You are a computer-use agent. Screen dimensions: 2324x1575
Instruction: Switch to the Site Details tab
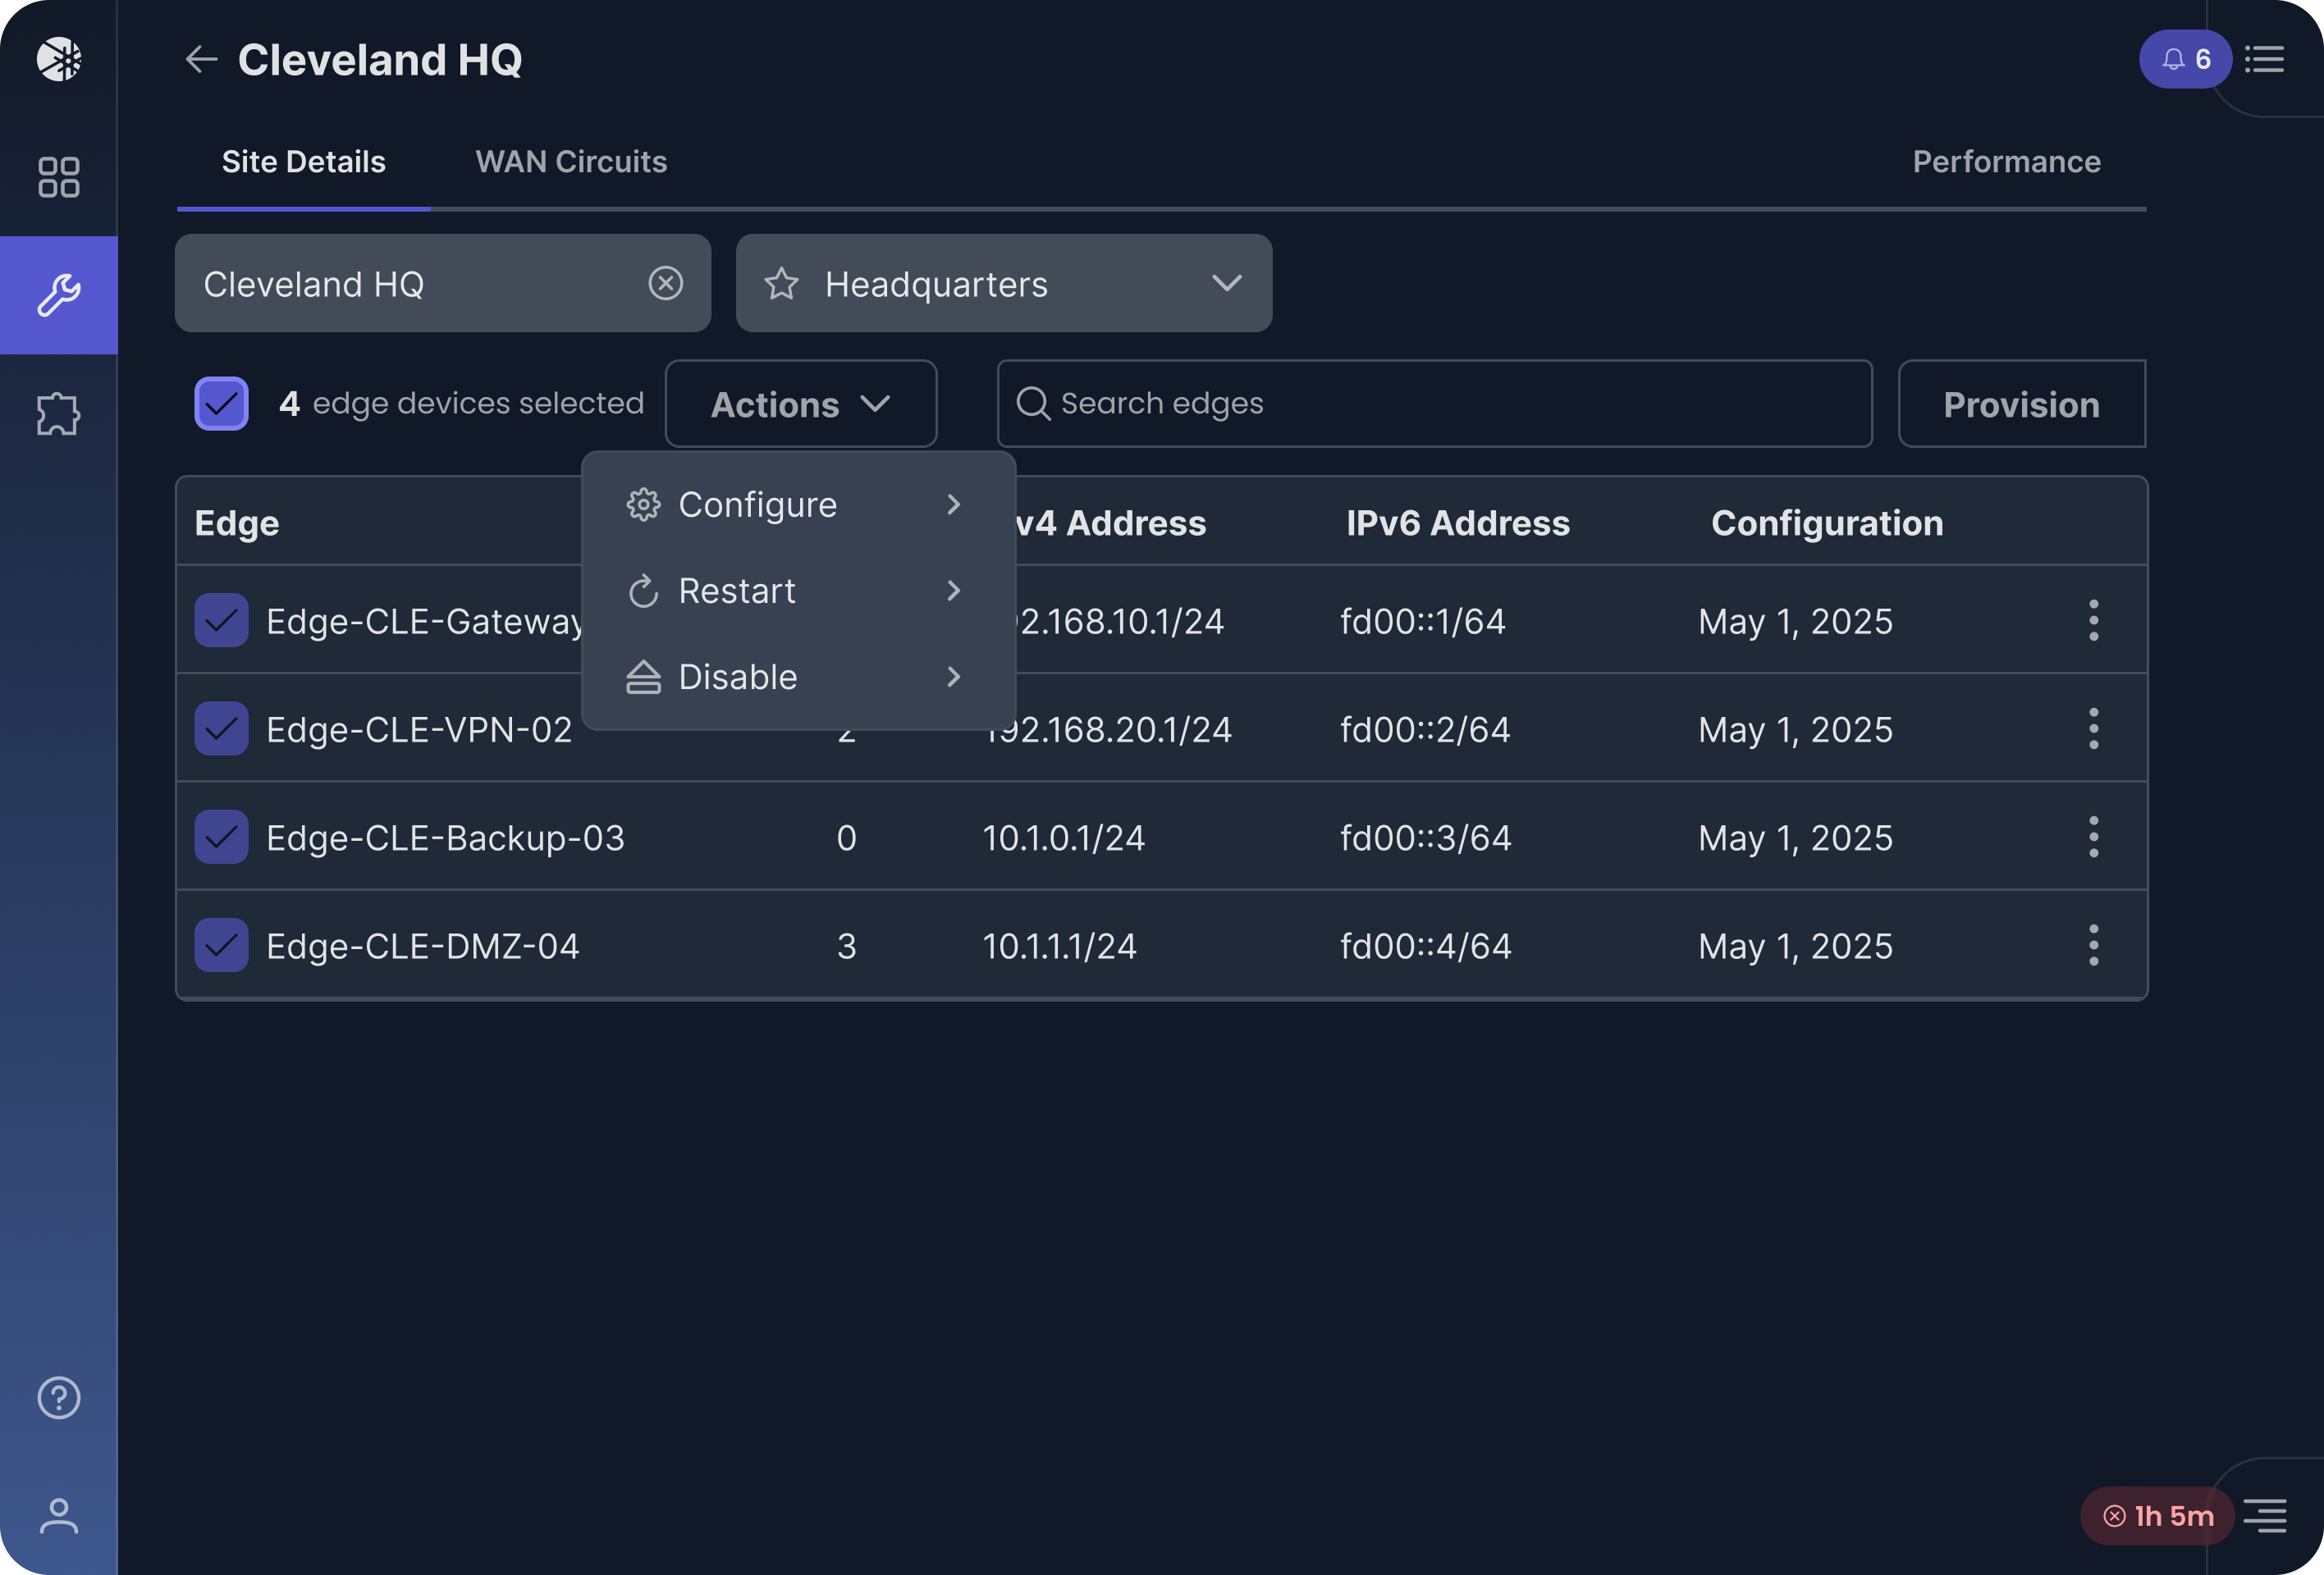(x=303, y=162)
